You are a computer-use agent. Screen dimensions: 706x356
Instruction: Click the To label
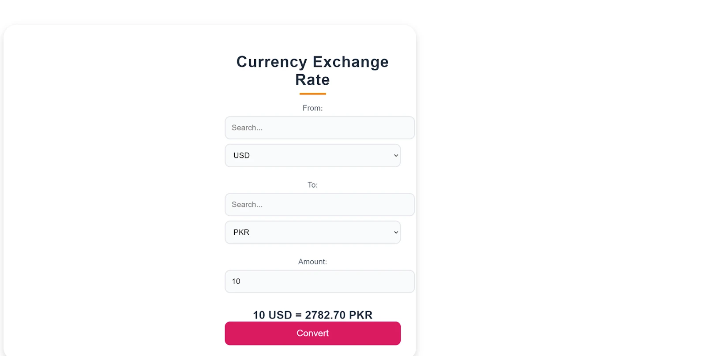click(x=312, y=185)
